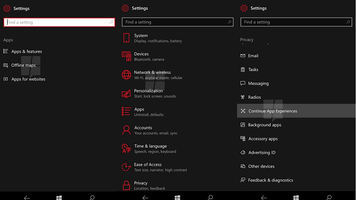Image resolution: width=356 pixels, height=200 pixels.
Task: Click Settings gear icon on Privacy screen
Action: click(244, 8)
